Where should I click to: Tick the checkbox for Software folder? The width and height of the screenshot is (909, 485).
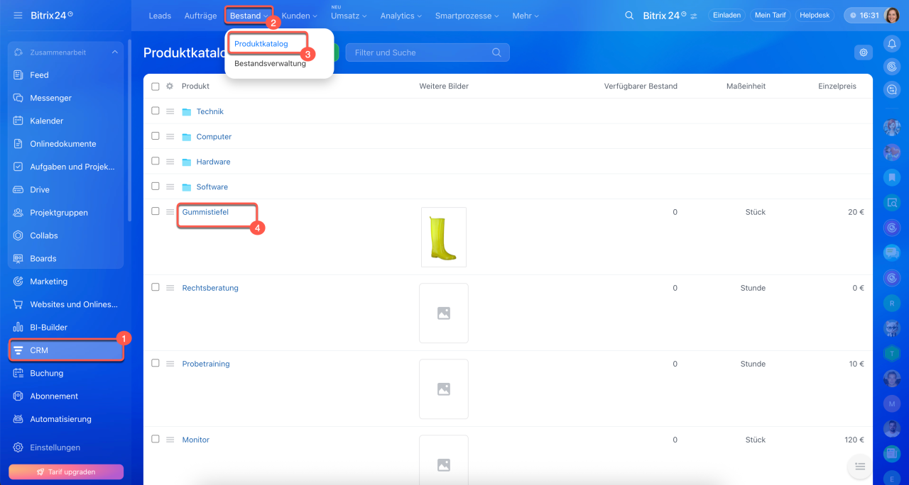pyautogui.click(x=156, y=186)
